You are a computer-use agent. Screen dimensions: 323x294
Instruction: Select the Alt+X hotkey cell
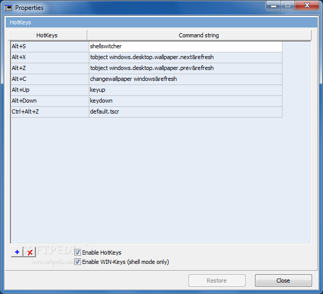(50, 58)
